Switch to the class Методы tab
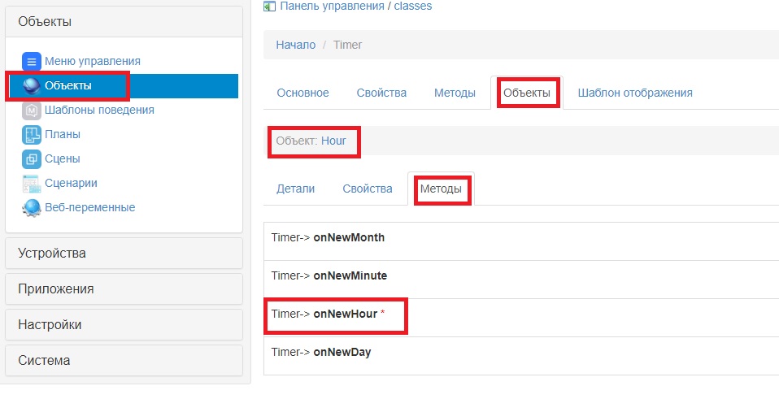Screen dimensions: 779x412 tap(455, 93)
